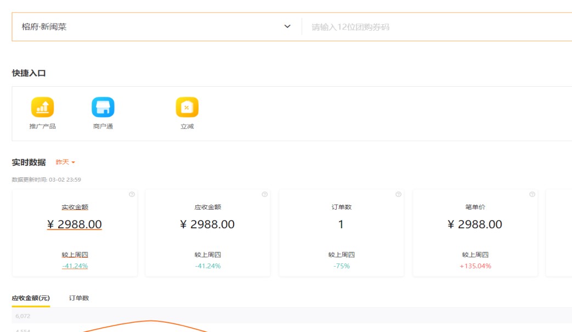The image size is (572, 332).
Task: Open the 推广产品 promotion icon
Action: [x=42, y=108]
